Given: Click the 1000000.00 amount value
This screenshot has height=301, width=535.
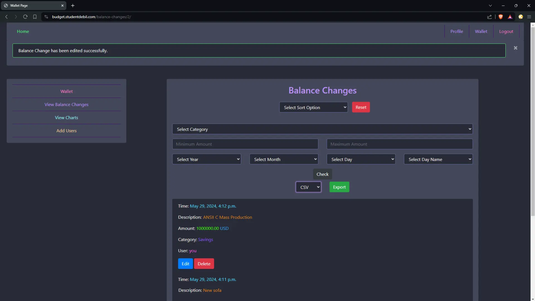Looking at the screenshot, I should pos(208,228).
